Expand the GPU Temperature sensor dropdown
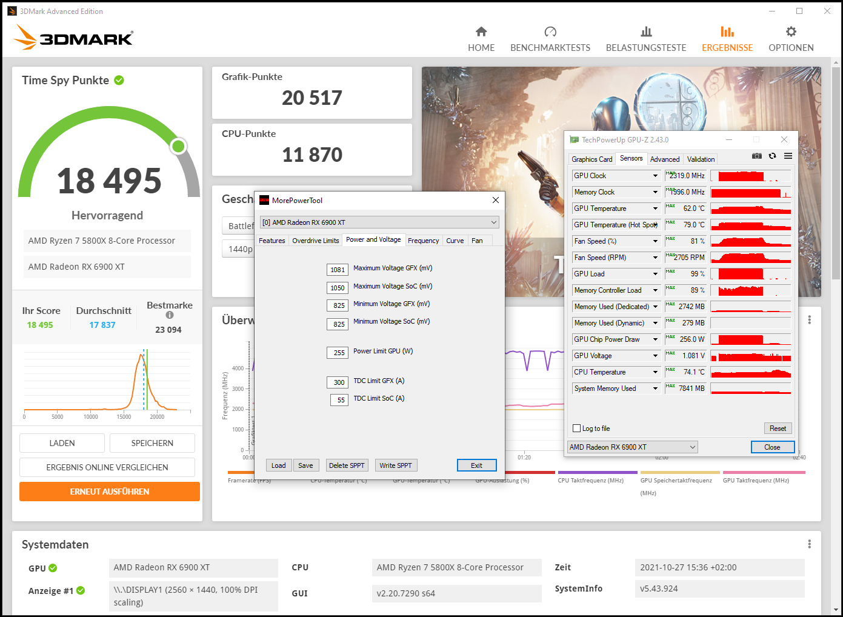 [655, 208]
